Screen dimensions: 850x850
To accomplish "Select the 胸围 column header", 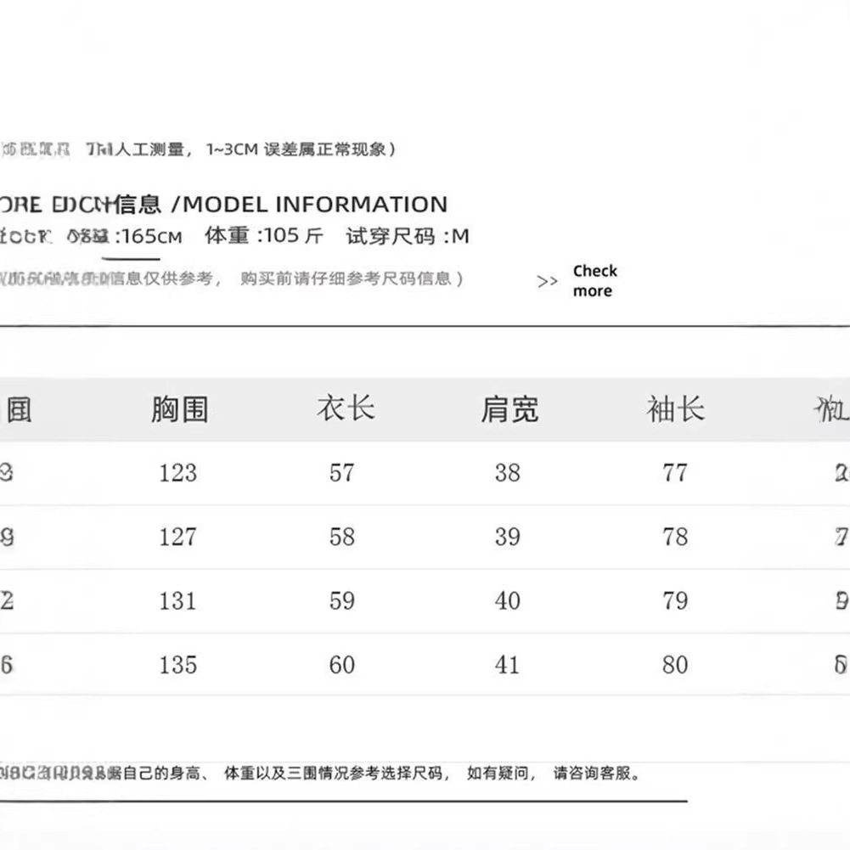I will 179,409.
